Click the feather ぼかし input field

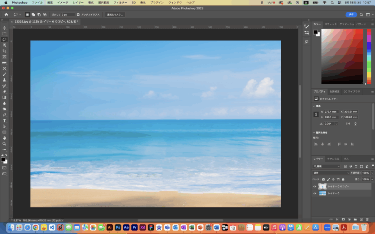[x=68, y=14]
